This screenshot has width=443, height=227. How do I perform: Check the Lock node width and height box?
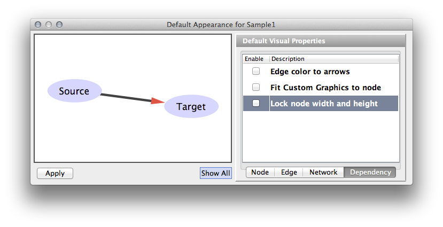click(256, 103)
